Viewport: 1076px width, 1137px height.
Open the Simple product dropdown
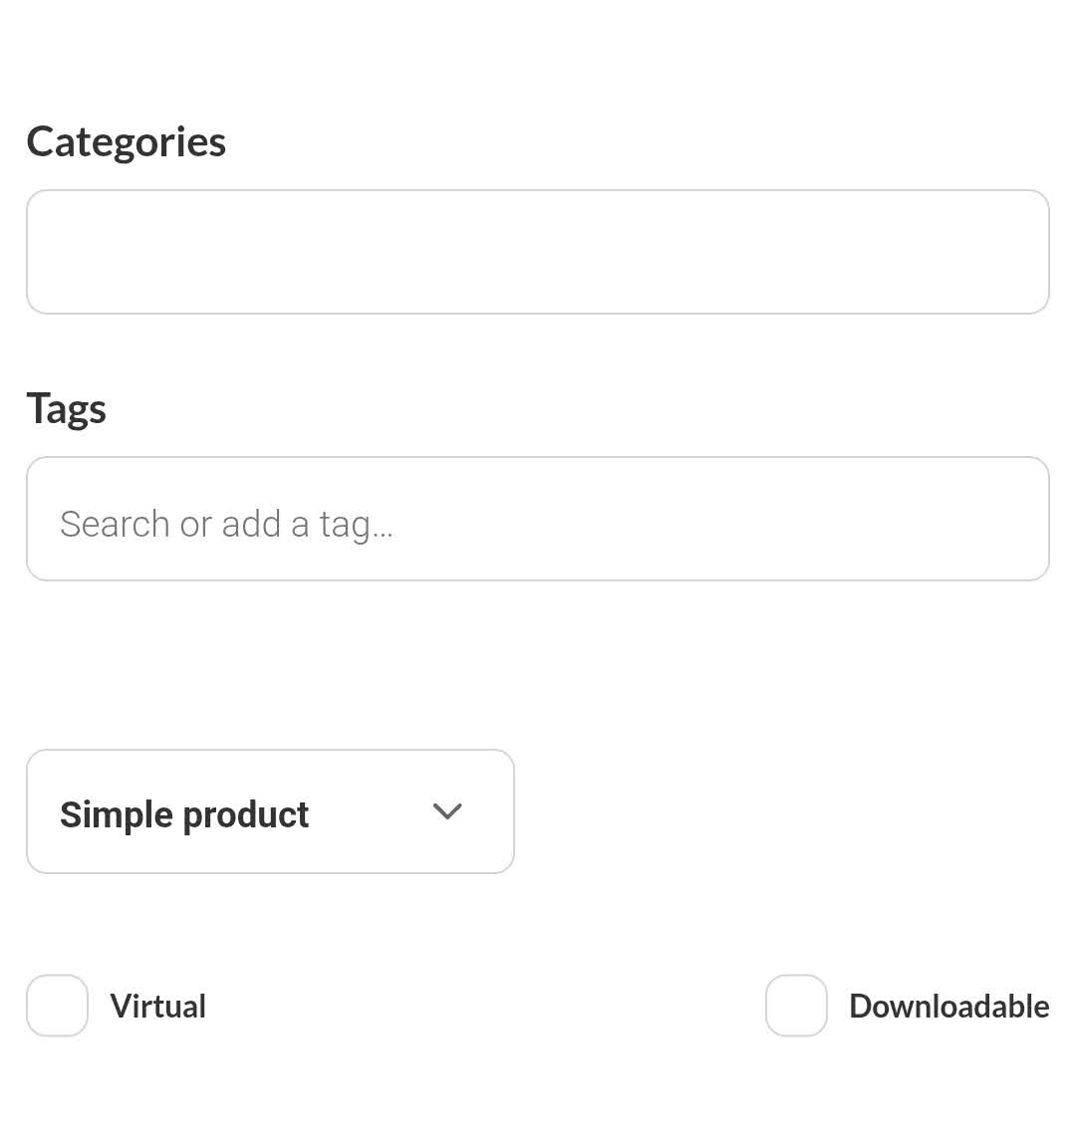(x=270, y=811)
